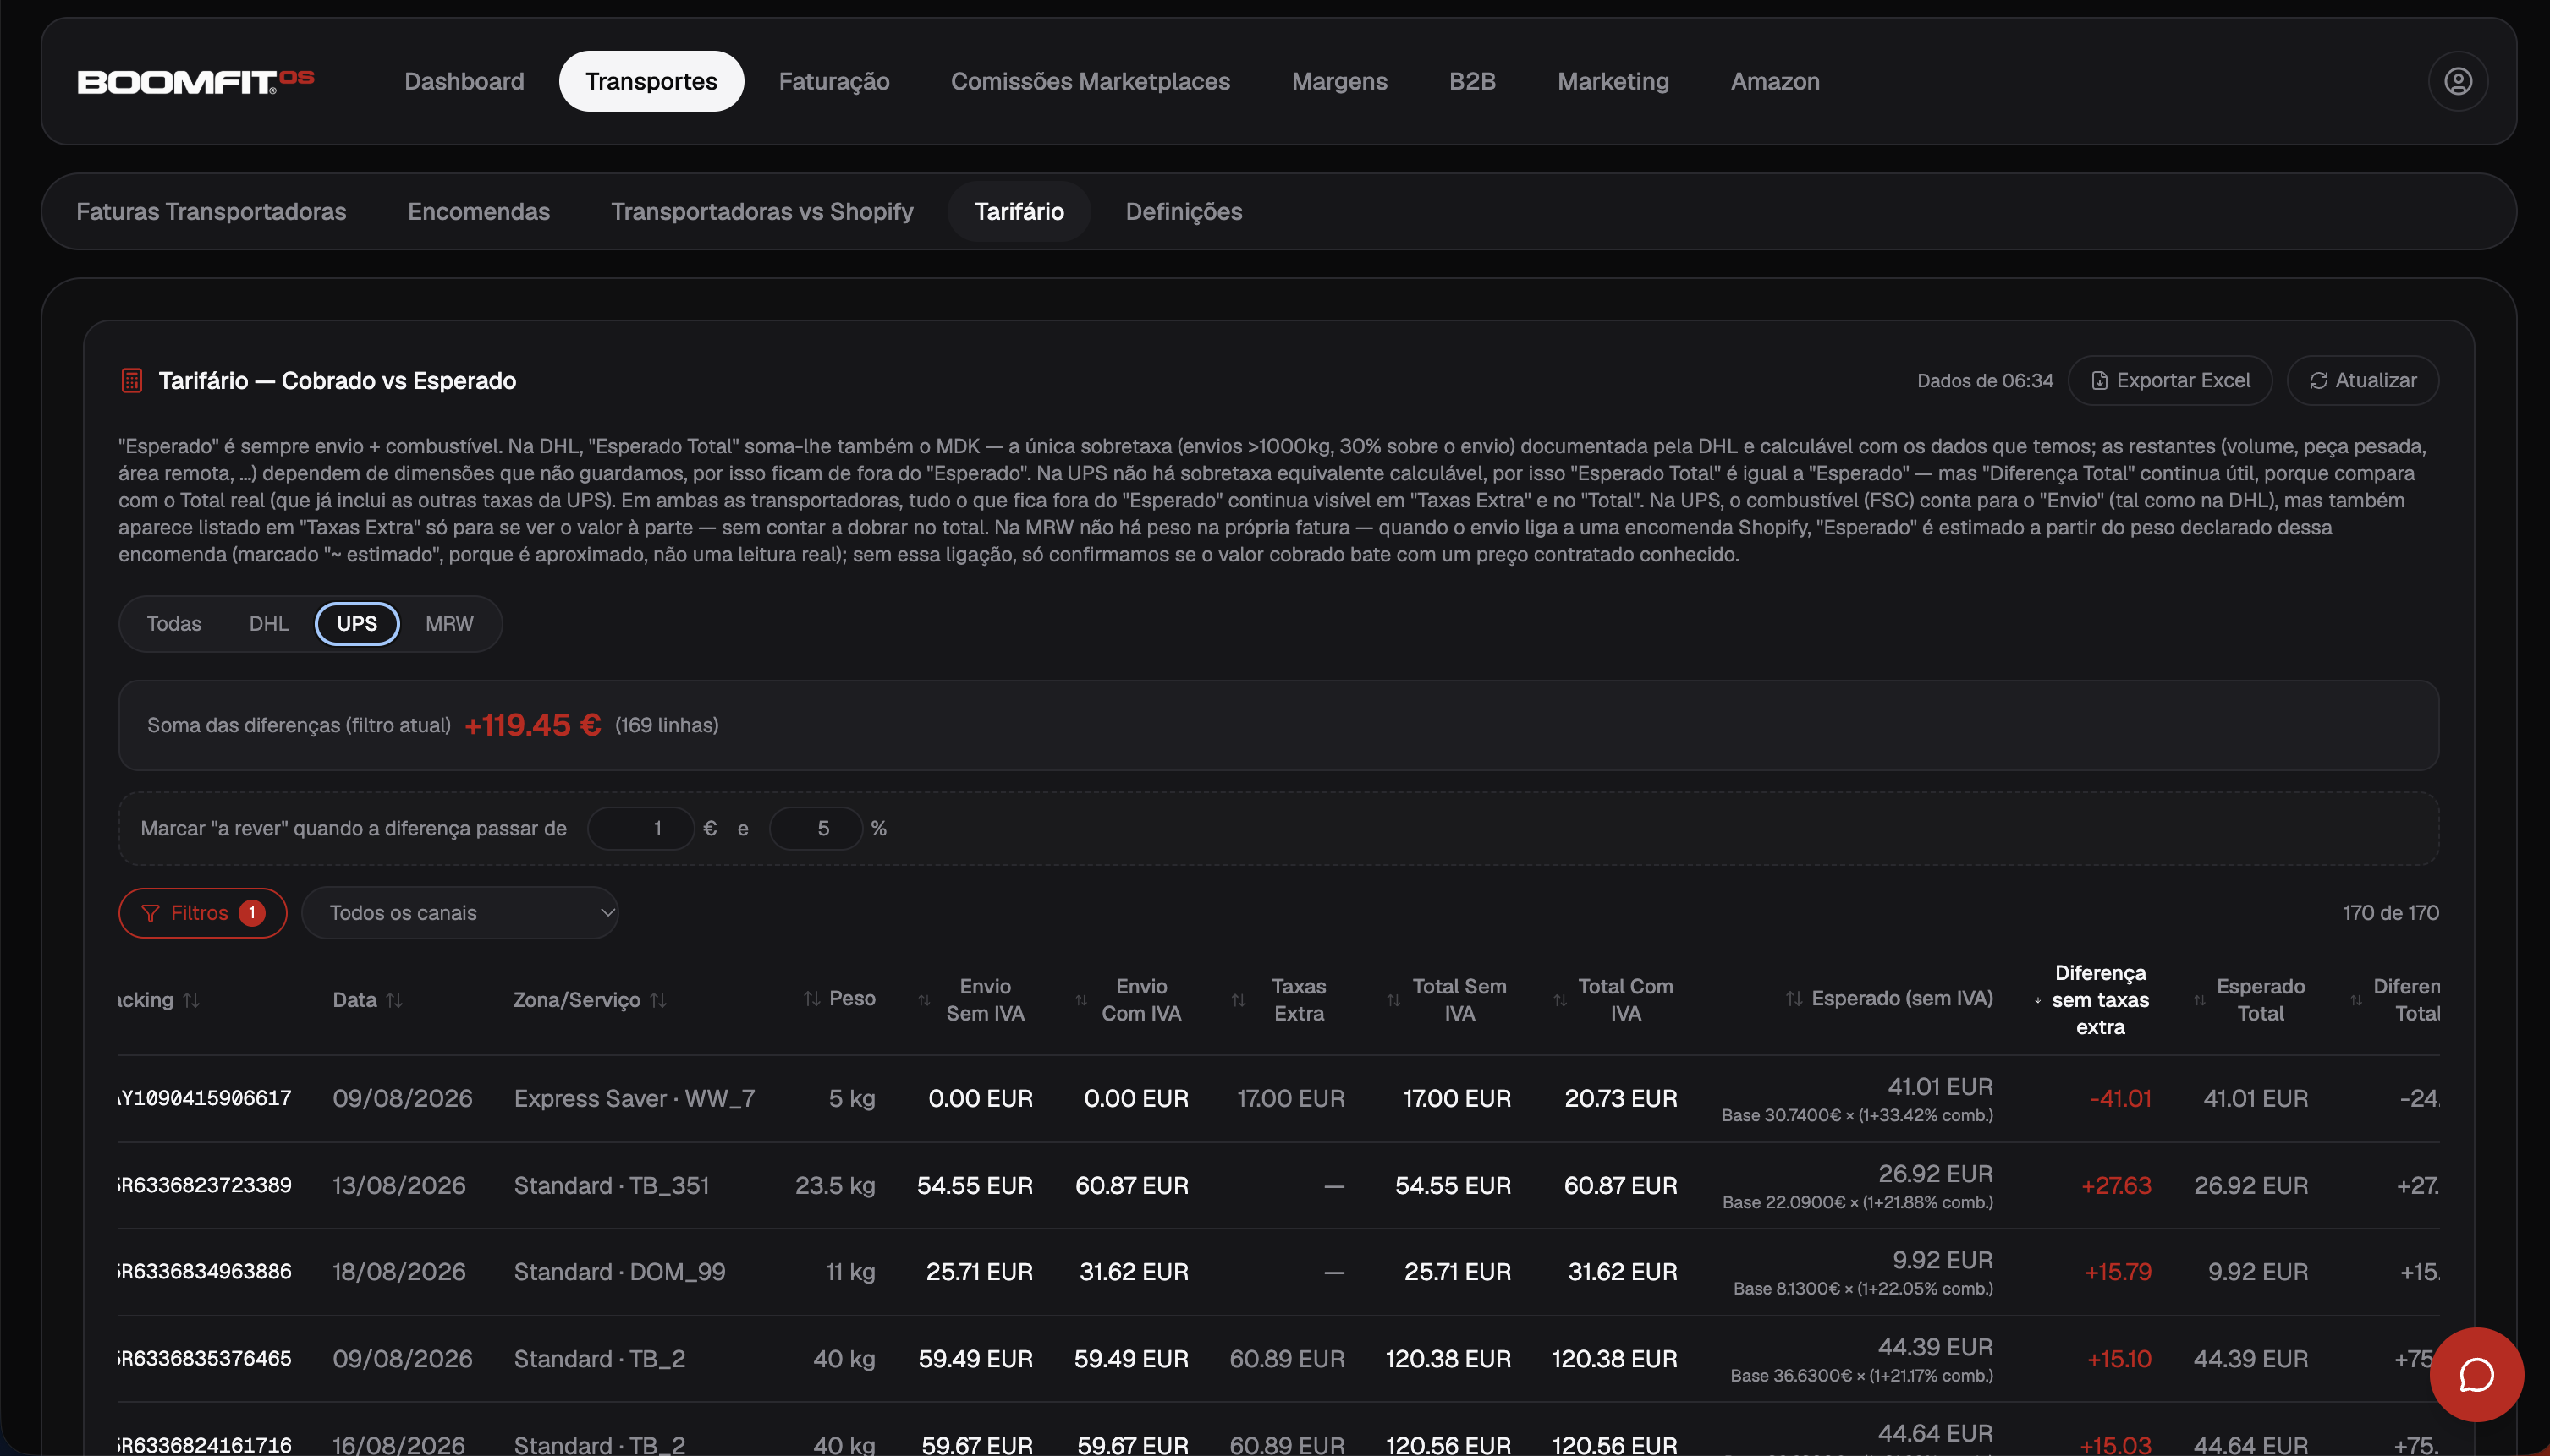Click the B2B nav item
Viewport: 2550px width, 1456px height.
tap(1471, 81)
